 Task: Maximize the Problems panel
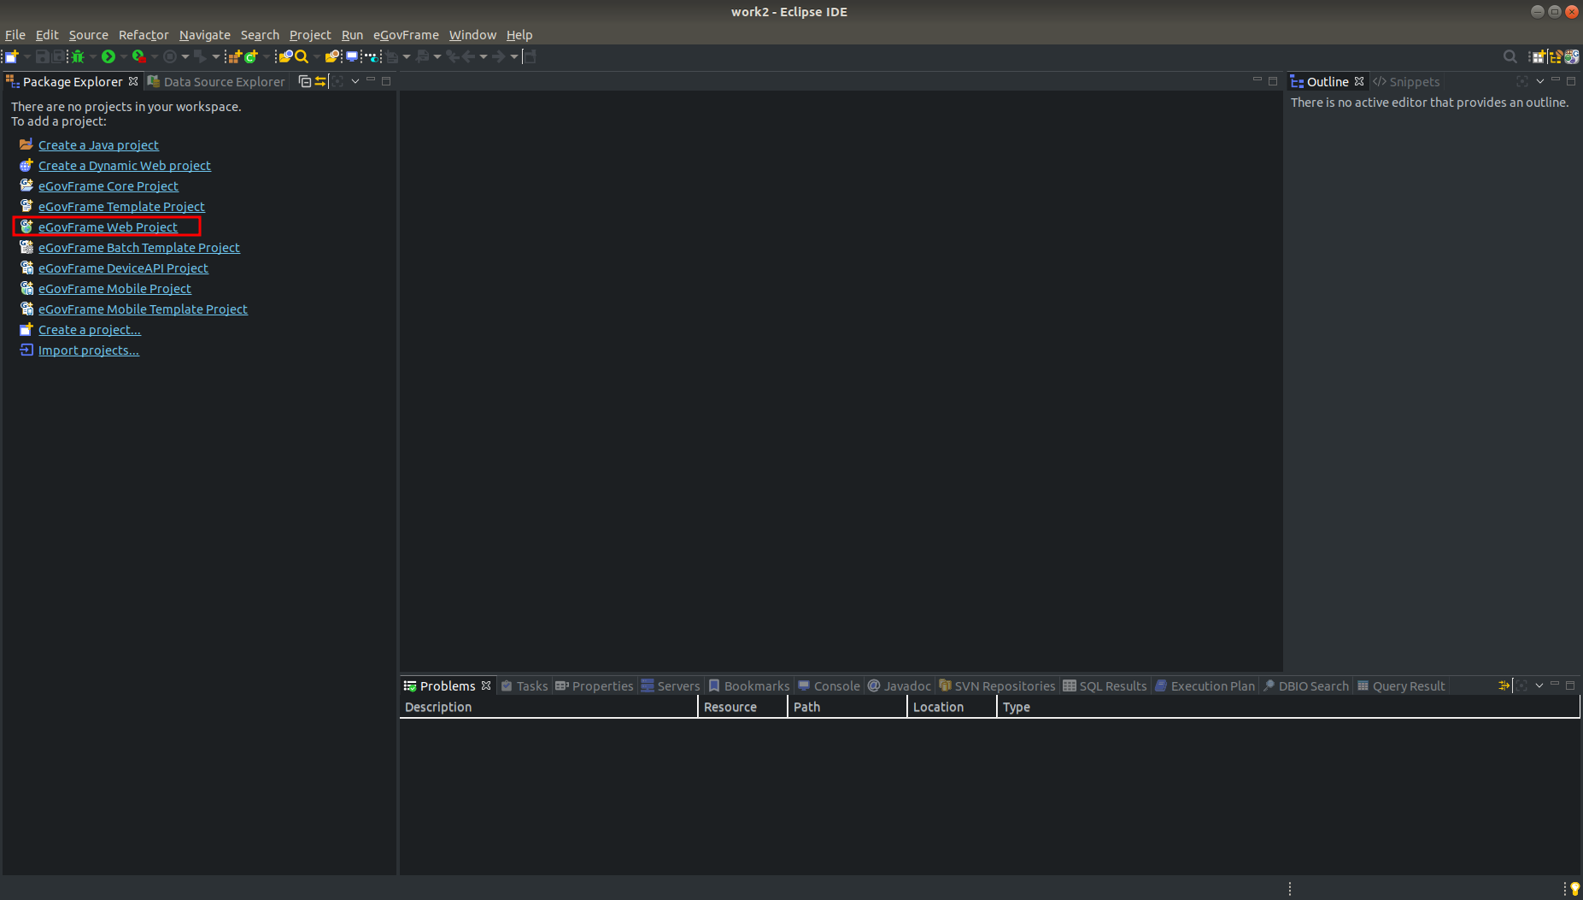point(1570,685)
